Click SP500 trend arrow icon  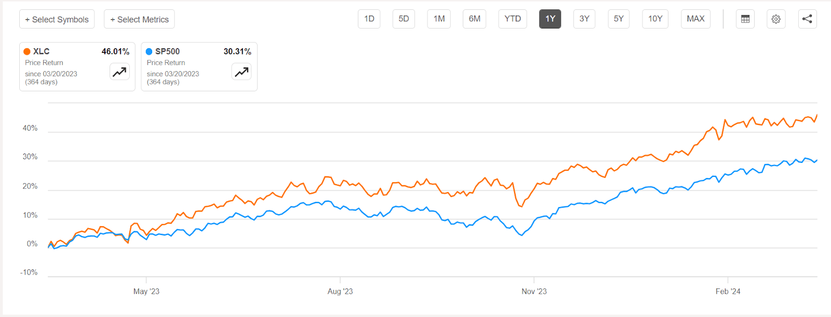[242, 72]
